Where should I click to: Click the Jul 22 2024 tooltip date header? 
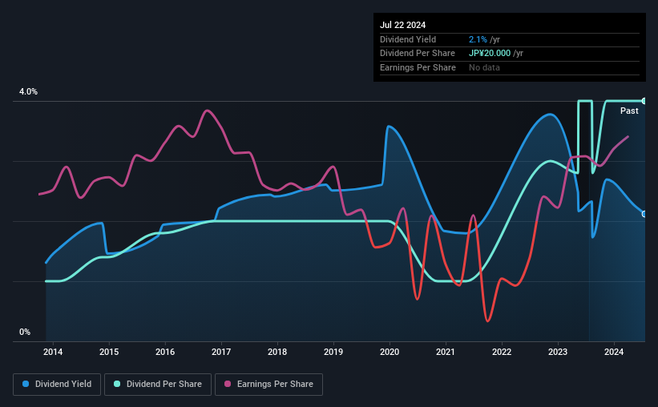402,25
